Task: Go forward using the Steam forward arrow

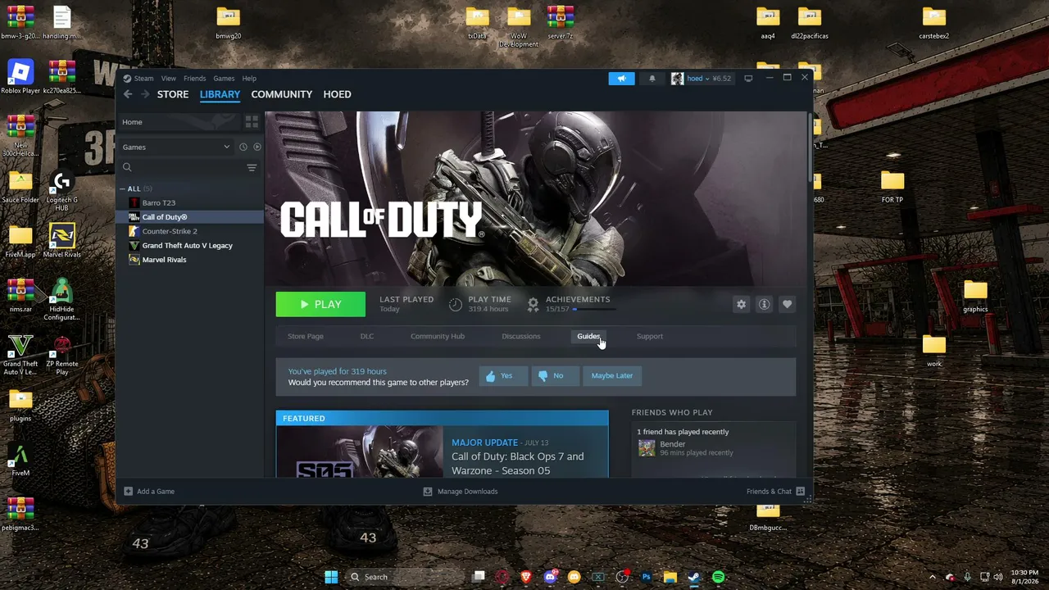Action: click(x=145, y=94)
